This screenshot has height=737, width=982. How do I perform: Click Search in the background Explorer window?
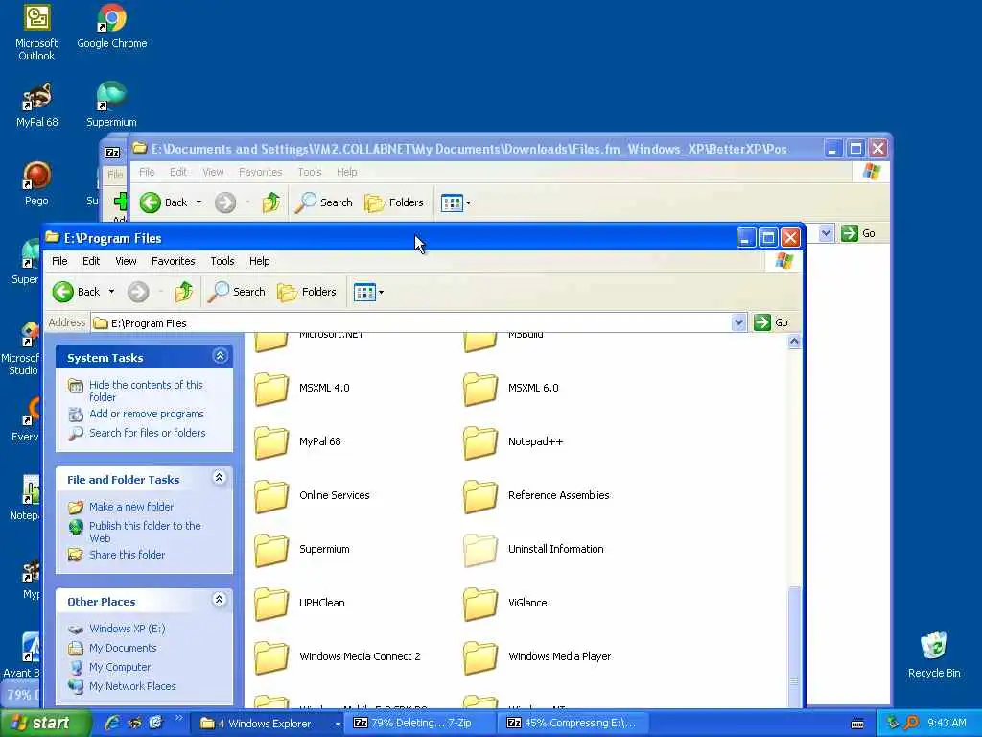click(324, 203)
